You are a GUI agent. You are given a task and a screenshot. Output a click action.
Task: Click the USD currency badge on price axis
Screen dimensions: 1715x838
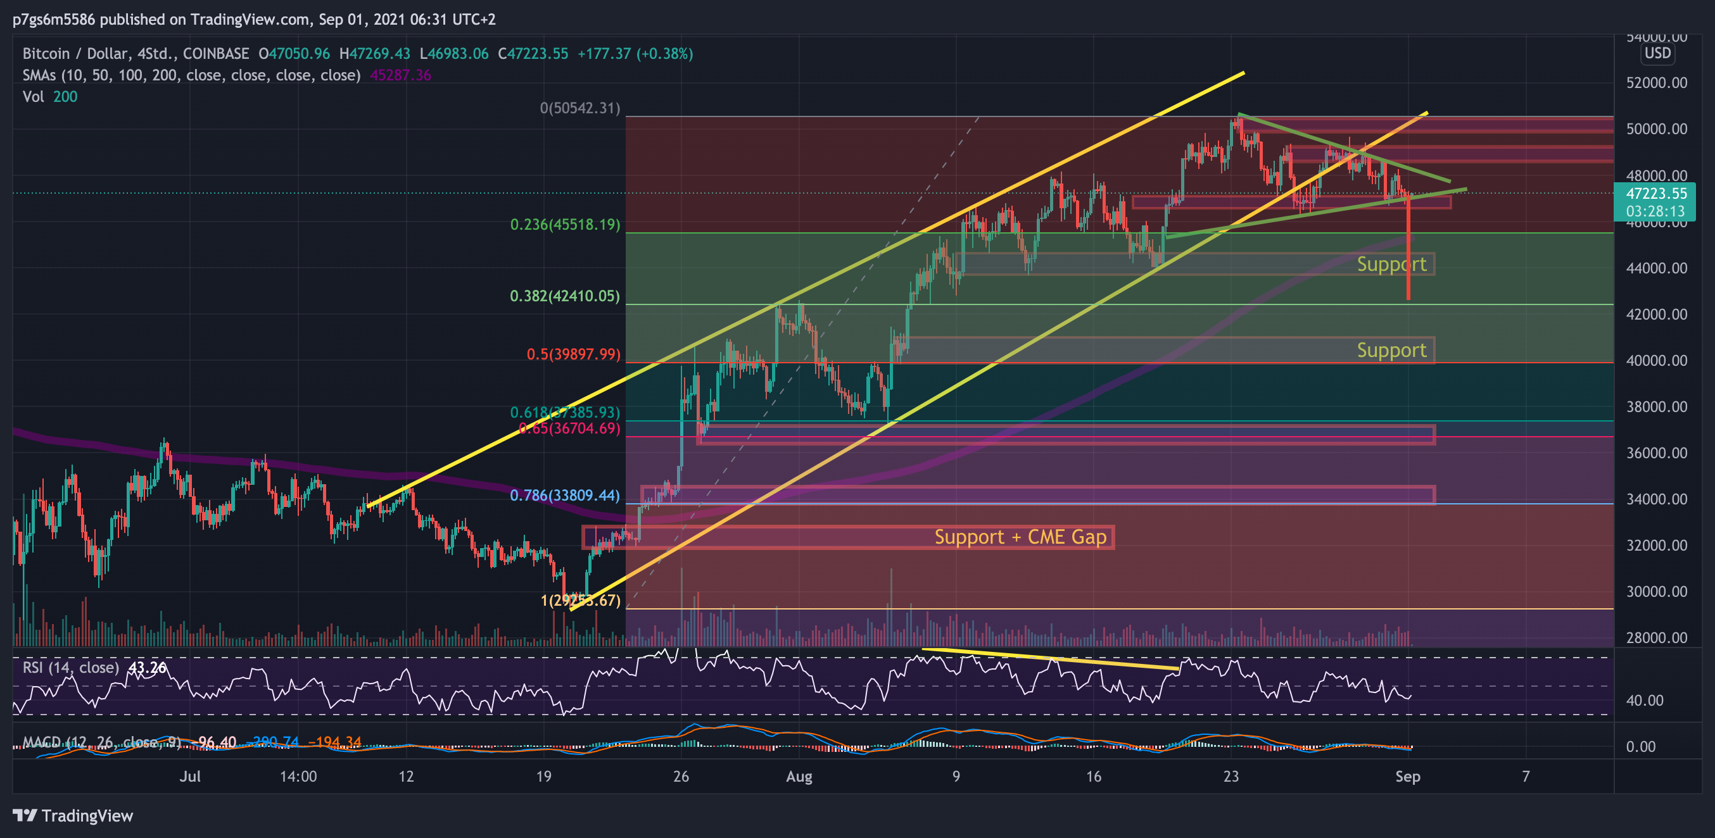1657,53
